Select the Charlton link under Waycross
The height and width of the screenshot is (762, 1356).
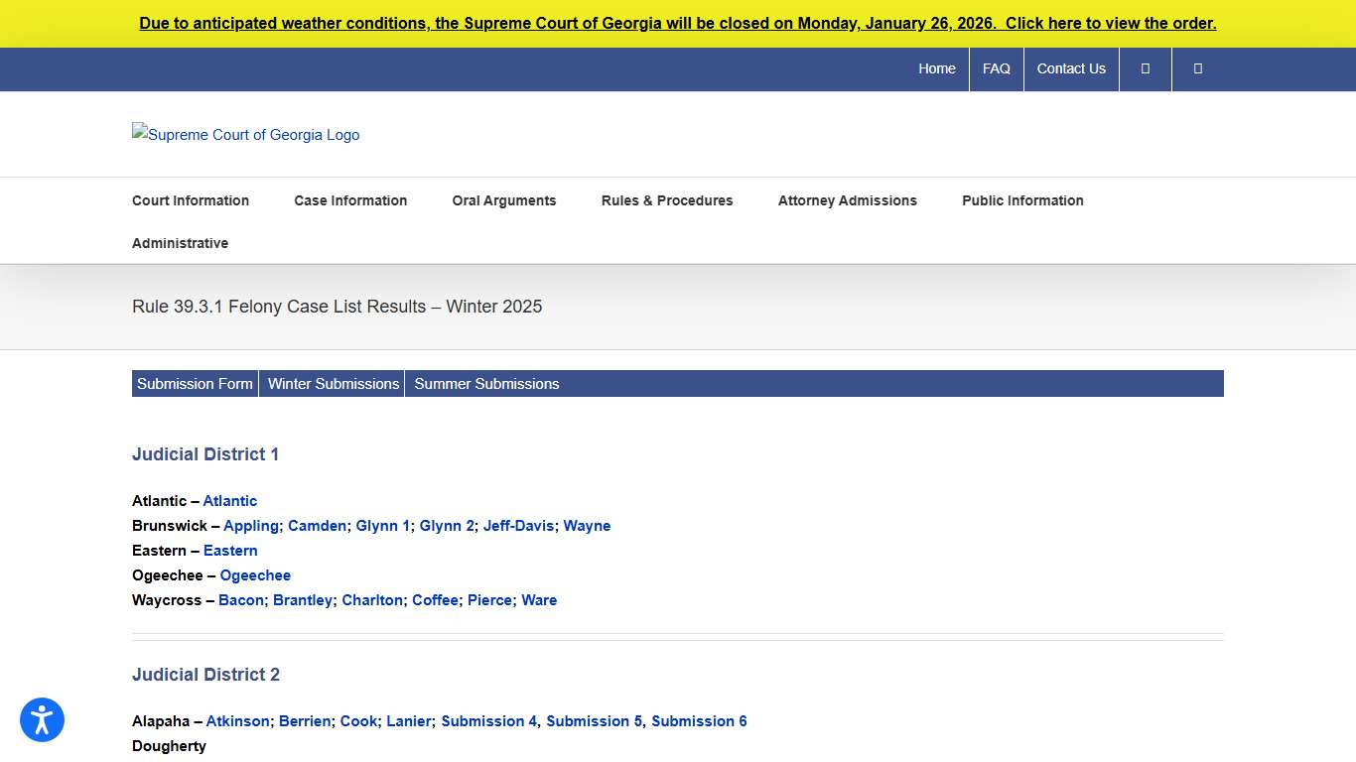[372, 599]
